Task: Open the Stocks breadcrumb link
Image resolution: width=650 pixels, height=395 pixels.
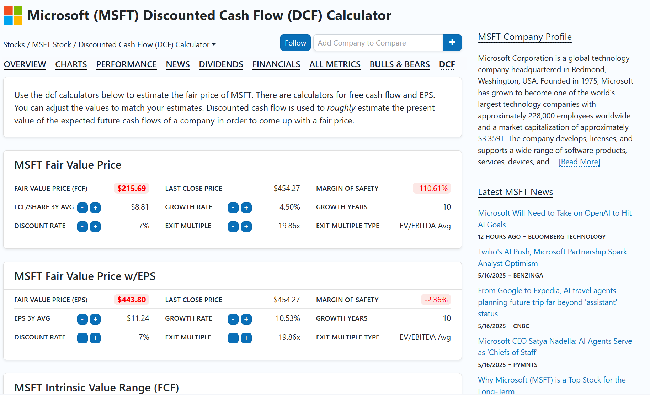Action: click(14, 45)
